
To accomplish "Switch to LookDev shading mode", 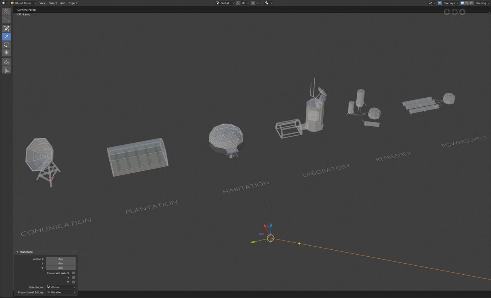I will pos(467,3).
